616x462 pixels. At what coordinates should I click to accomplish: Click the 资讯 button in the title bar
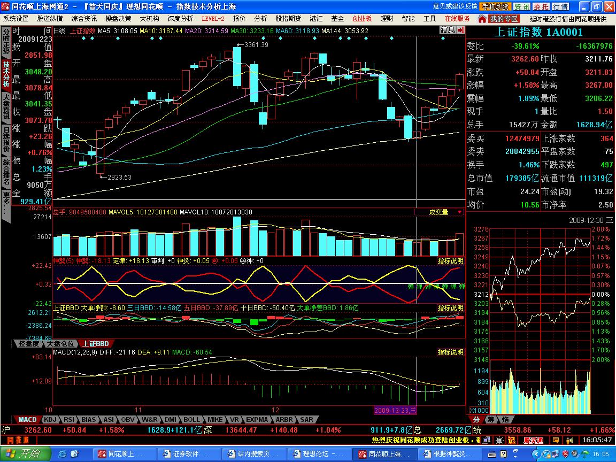click(x=522, y=6)
